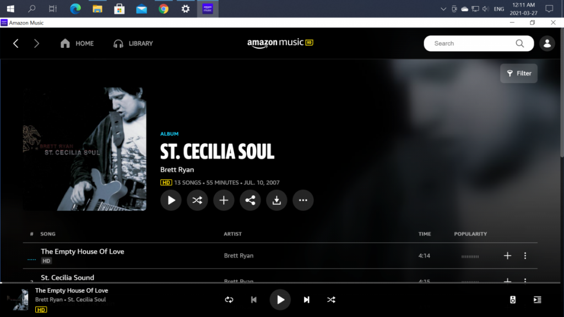564x317 pixels.
Task: Open File Explorer from the taskbar
Action: coord(97,9)
